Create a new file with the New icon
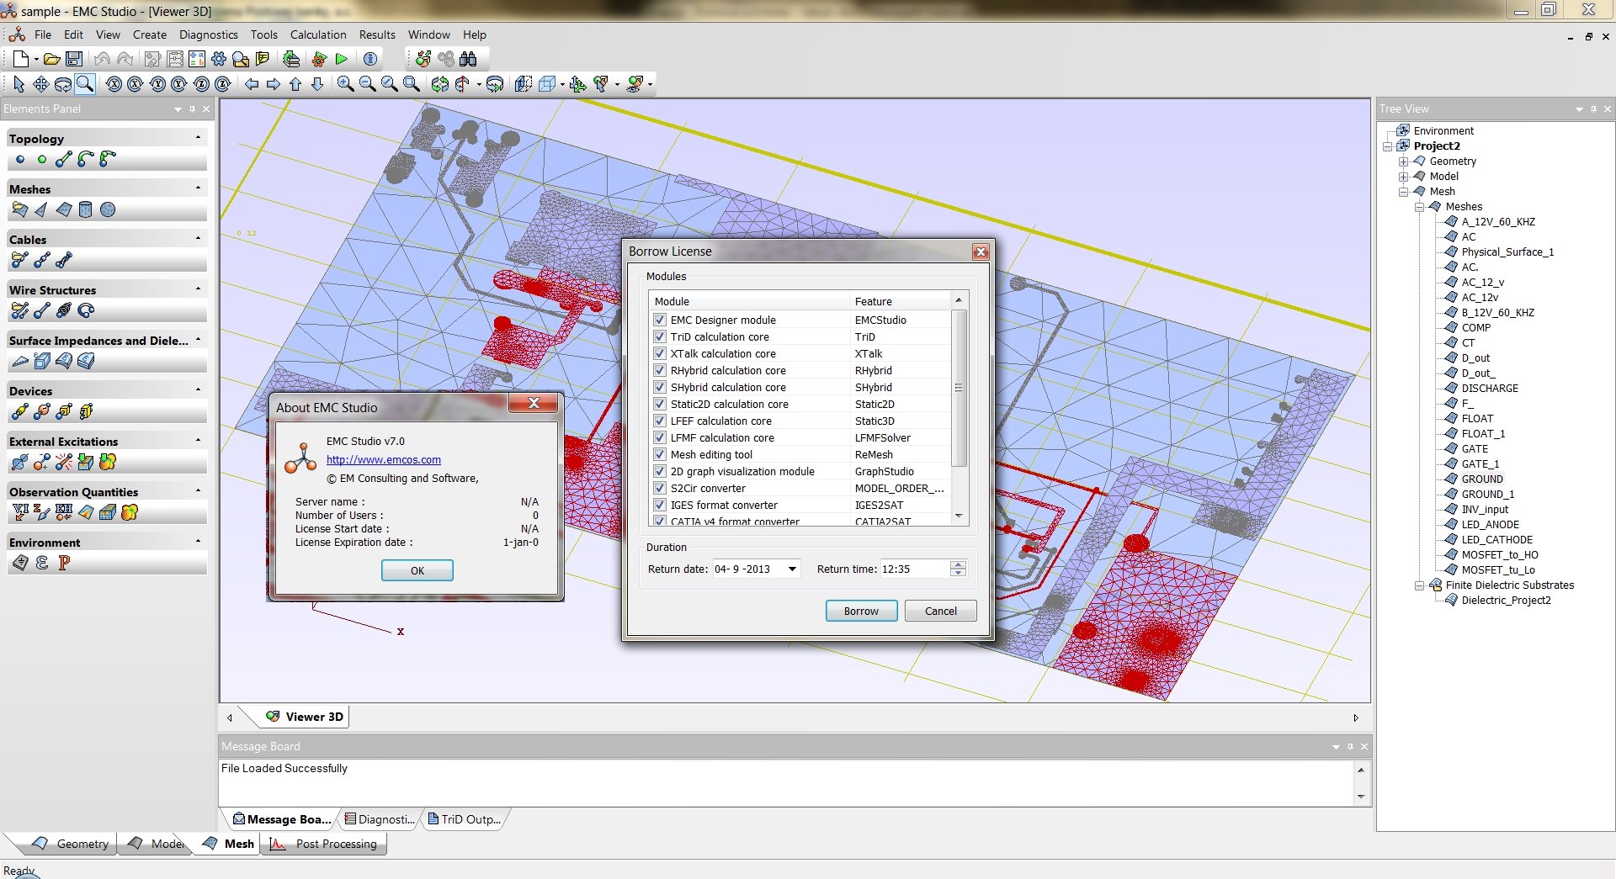This screenshot has width=1616, height=879. [x=20, y=59]
